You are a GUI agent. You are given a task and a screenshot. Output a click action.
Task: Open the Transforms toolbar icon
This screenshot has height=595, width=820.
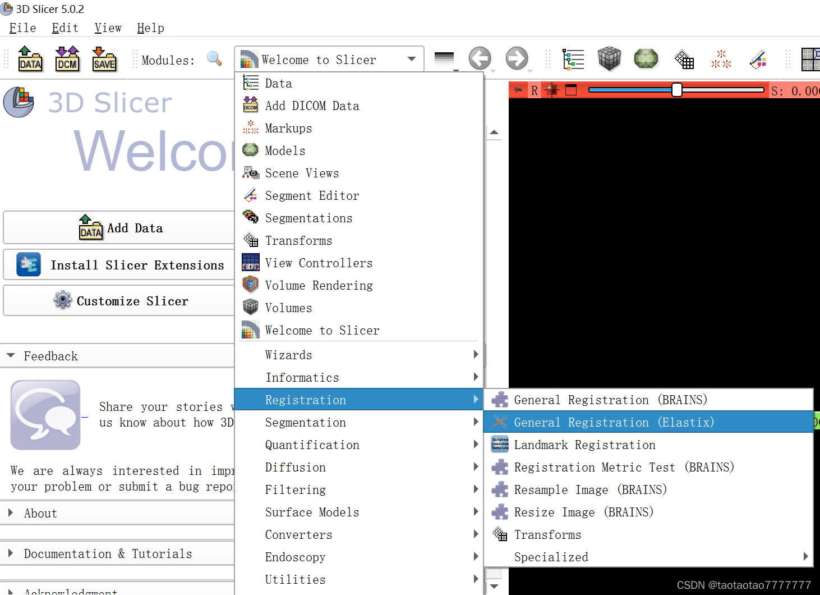tap(684, 59)
